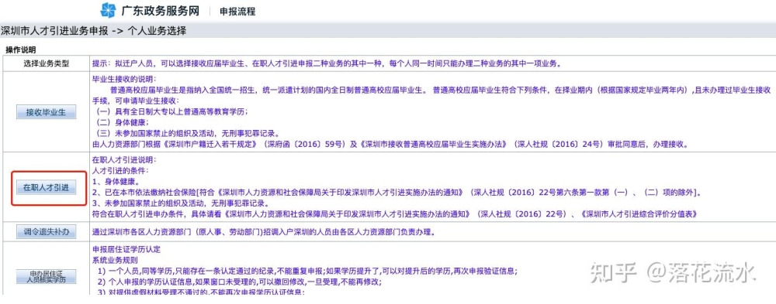The width and height of the screenshot is (776, 304).
Task: Click the 调令遗失补办 button
Action: [x=46, y=231]
